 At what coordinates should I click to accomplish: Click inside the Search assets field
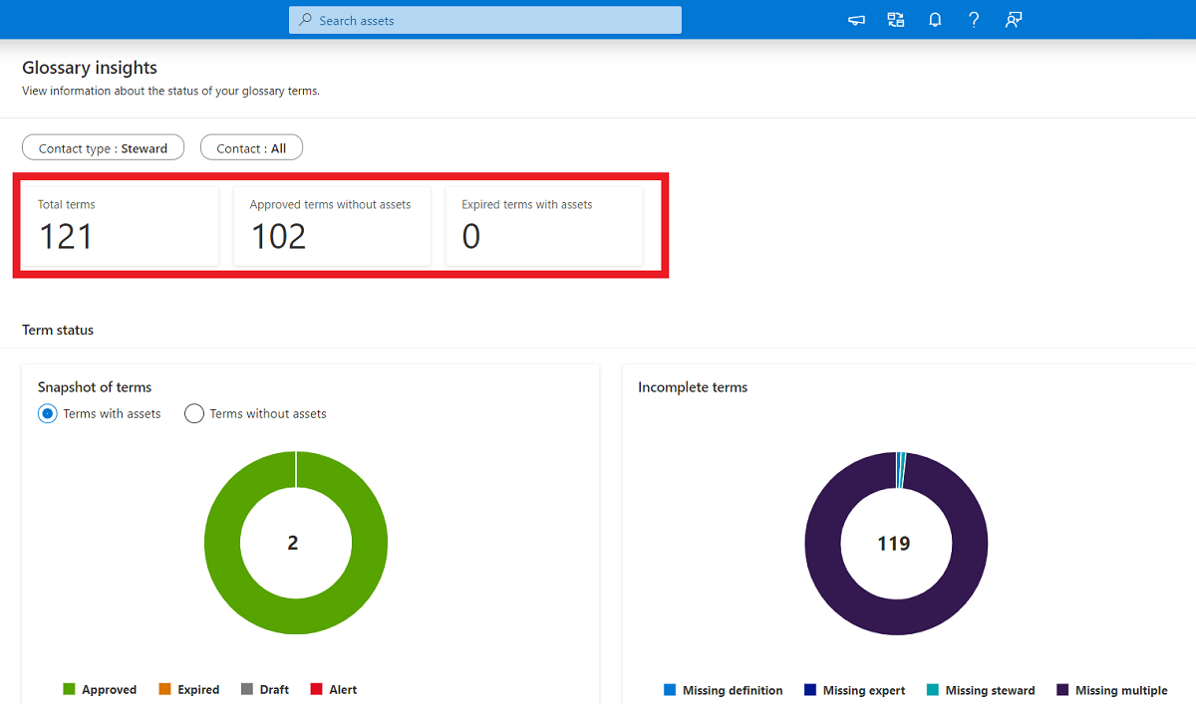(x=484, y=20)
